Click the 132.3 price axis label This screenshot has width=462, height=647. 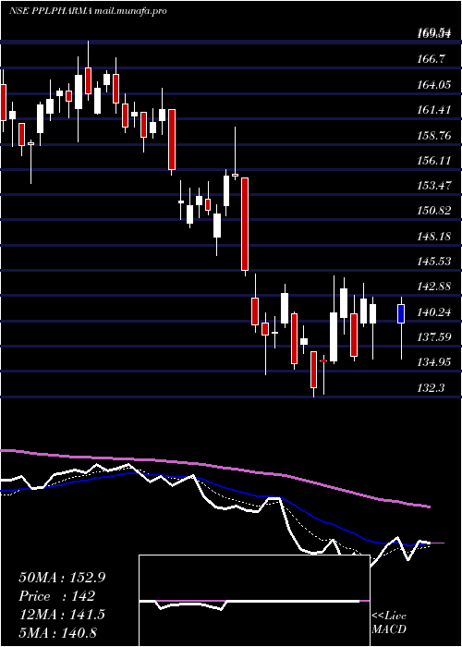431,387
